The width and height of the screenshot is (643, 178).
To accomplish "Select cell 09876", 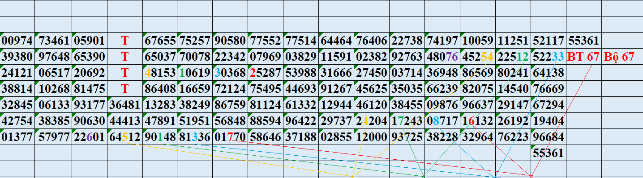I will click(442, 105).
